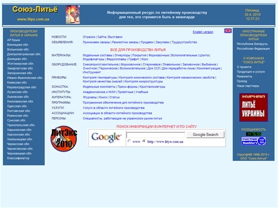Click the green visitor counter
Screen dimensions: 278x208
[x=254, y=134]
